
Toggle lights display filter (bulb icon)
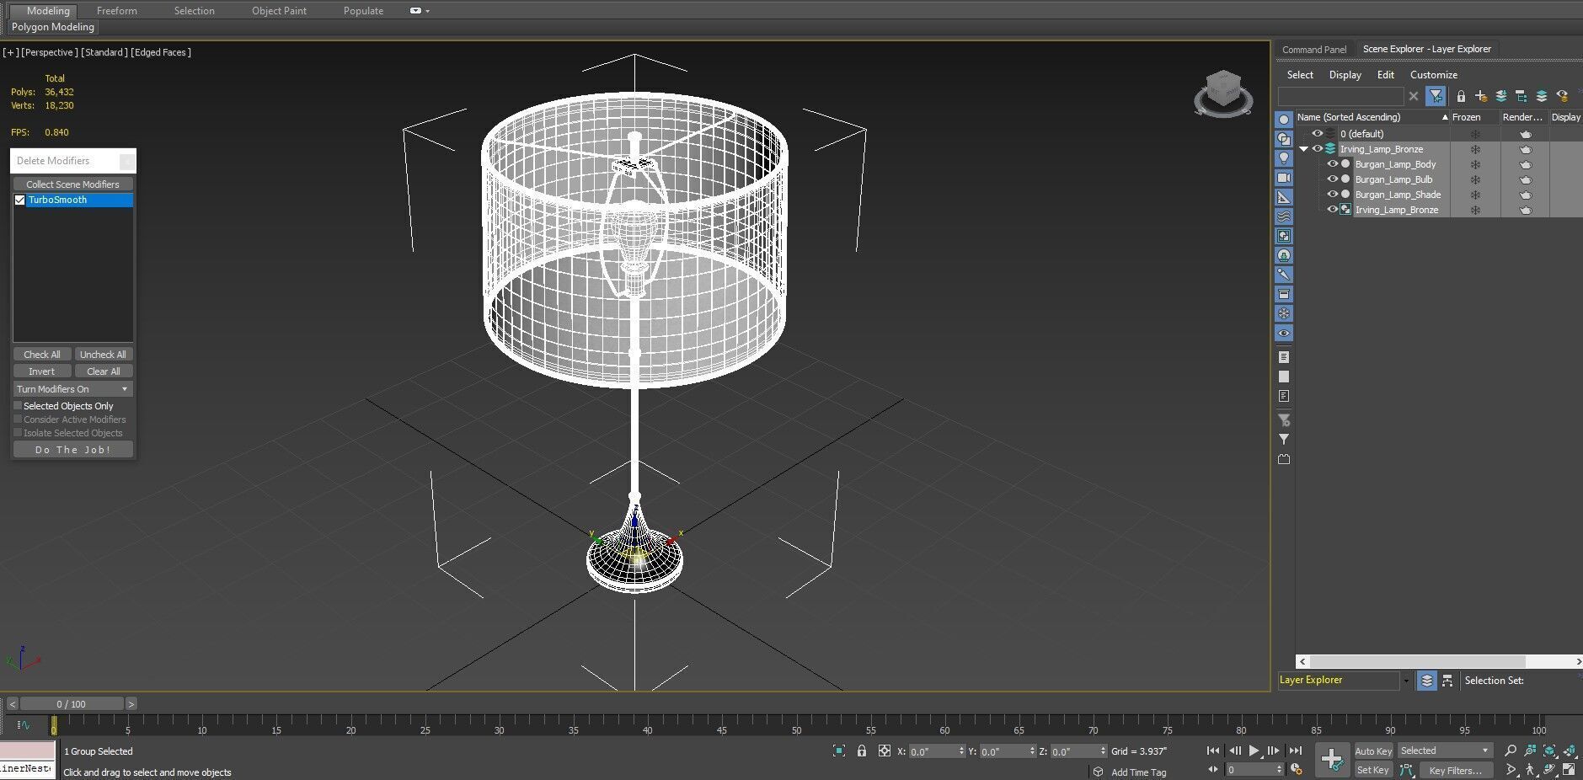coord(1284,158)
